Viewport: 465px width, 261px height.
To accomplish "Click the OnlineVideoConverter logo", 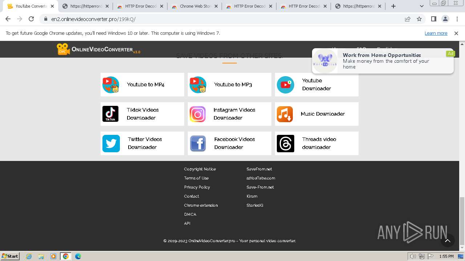I will click(98, 49).
